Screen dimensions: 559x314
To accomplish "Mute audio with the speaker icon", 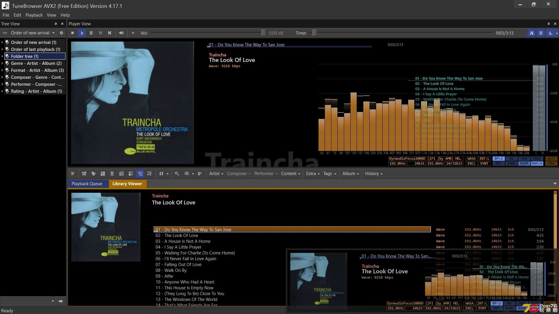I will 121,33.
